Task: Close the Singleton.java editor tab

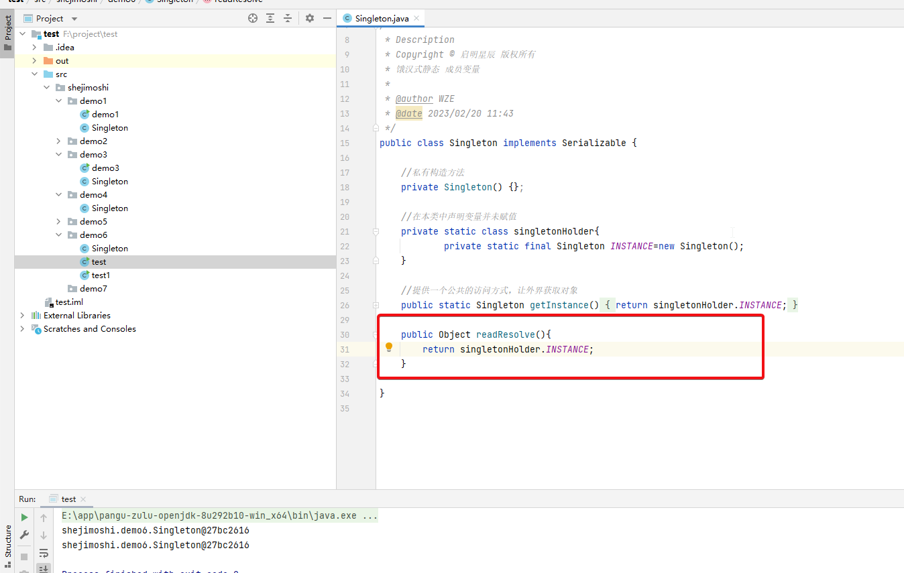Action: (416, 18)
